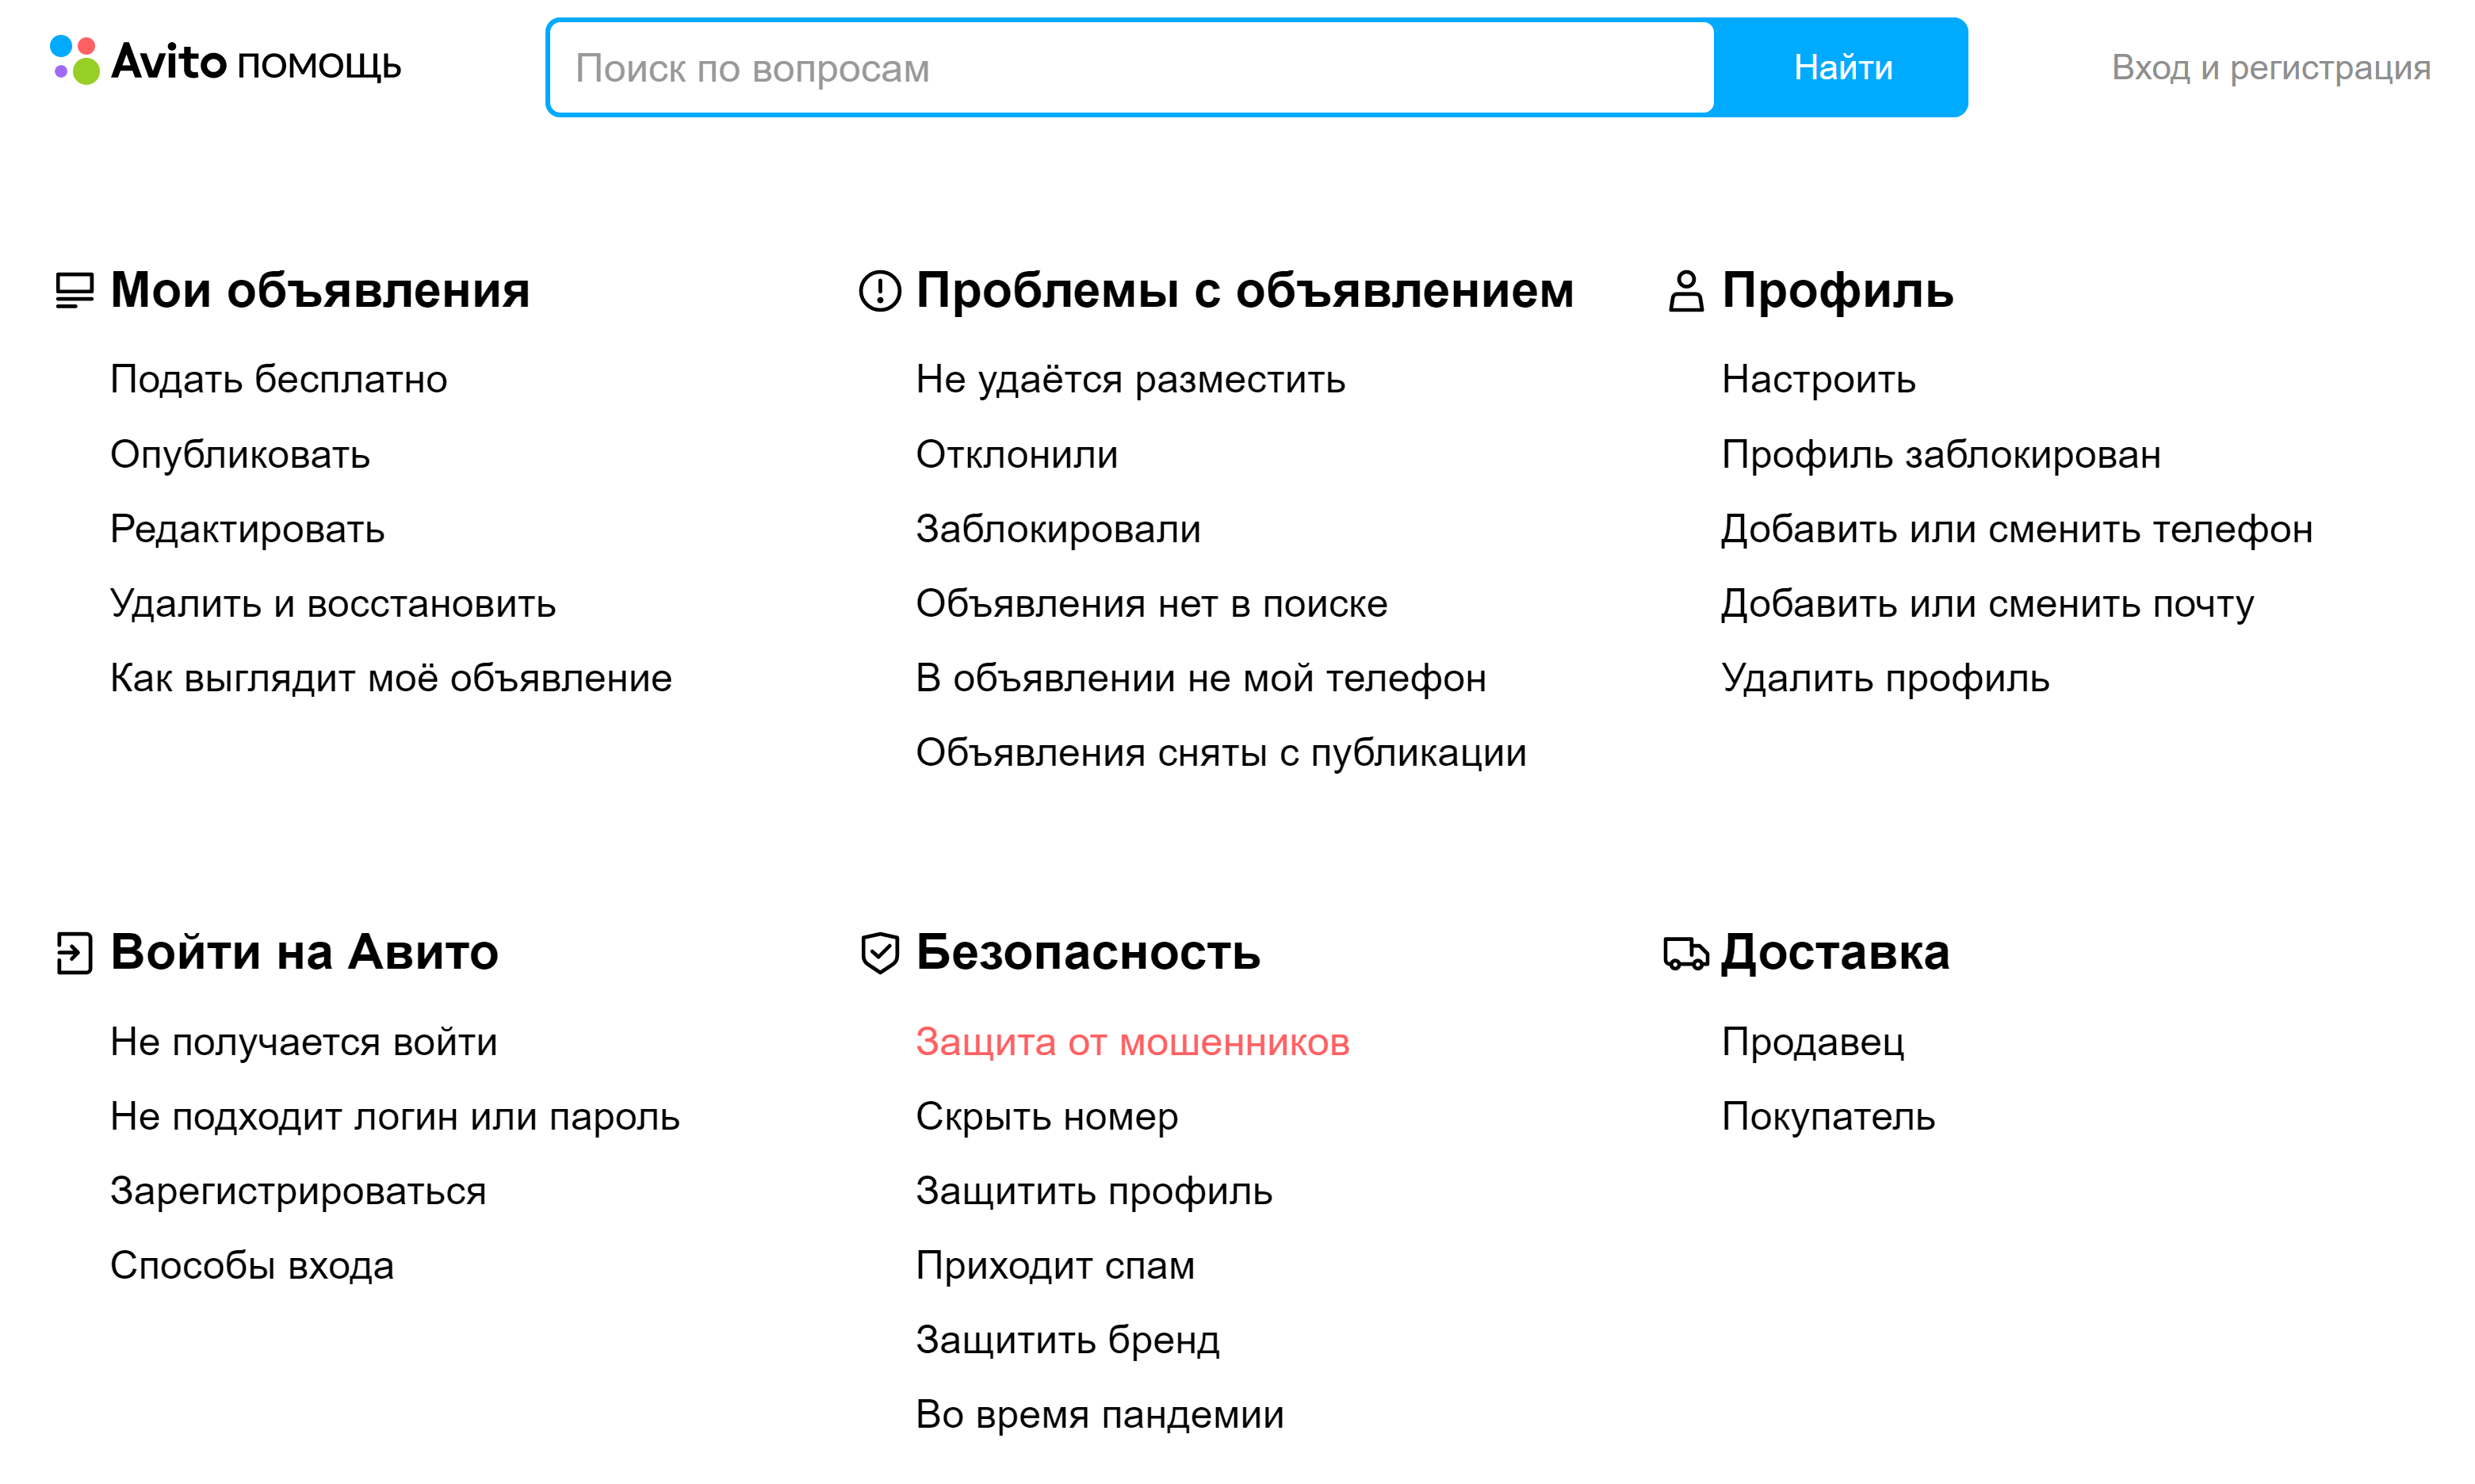
Task: Click Во время пандемии link
Action: pos(1099,1414)
